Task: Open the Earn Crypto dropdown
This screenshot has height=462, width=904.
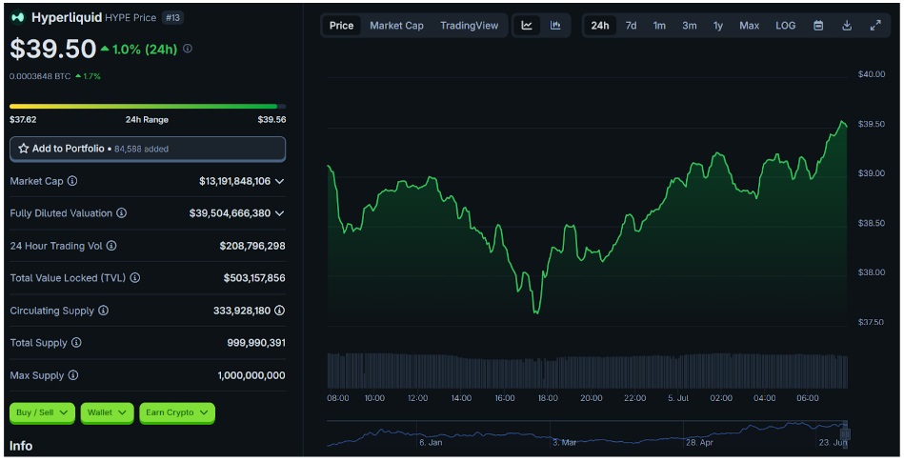Action: tap(177, 413)
